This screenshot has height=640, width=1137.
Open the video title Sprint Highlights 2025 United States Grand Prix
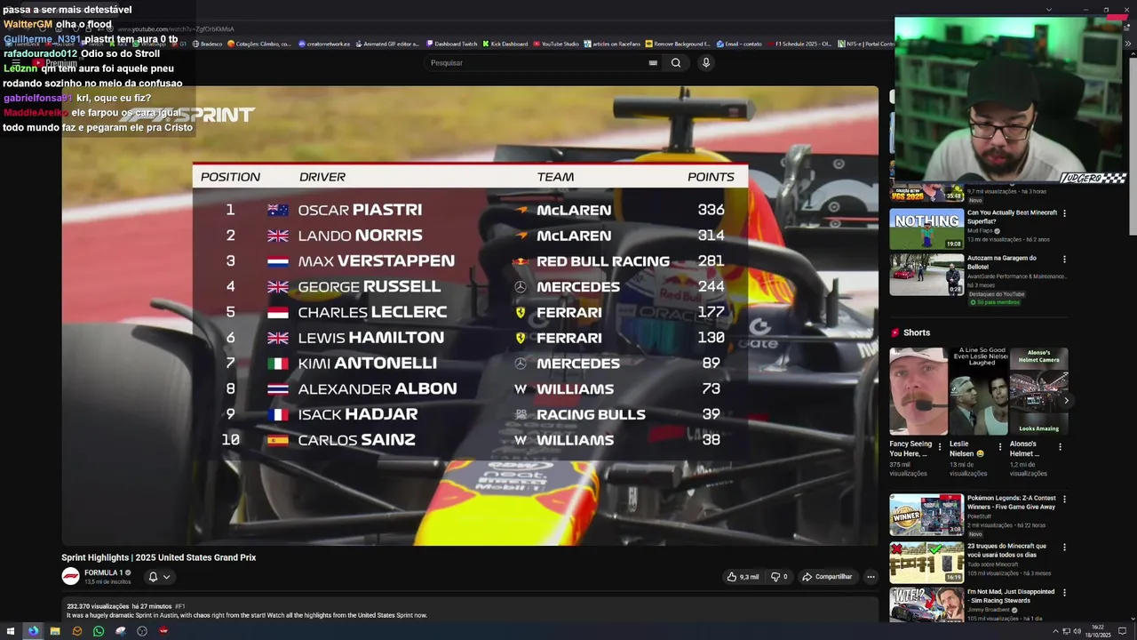click(x=158, y=557)
